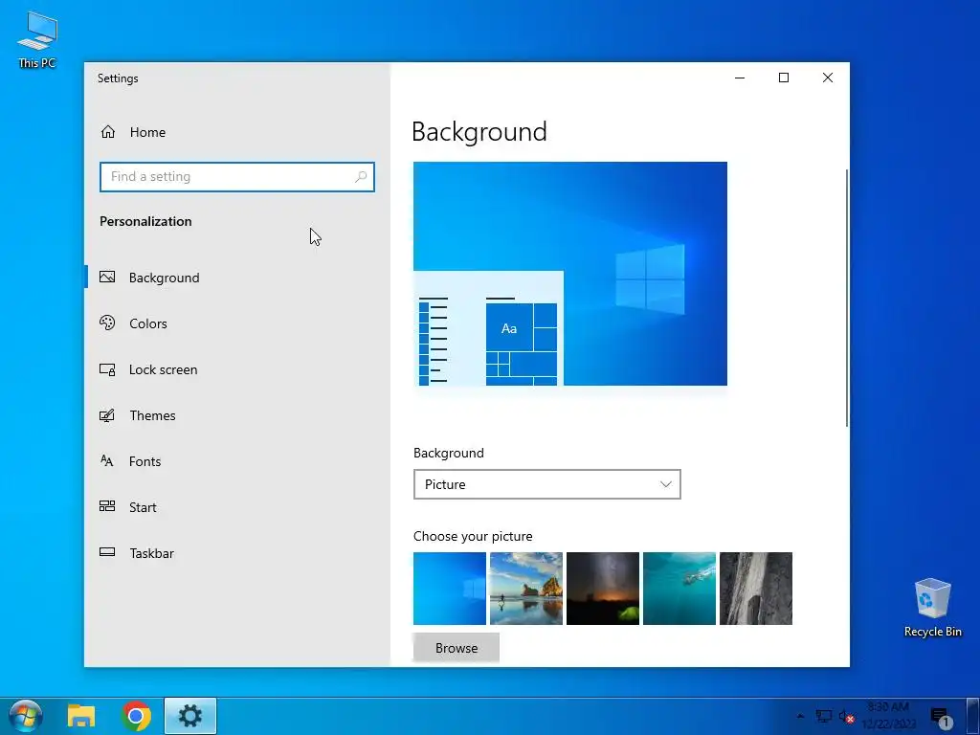
Task: Close the Settings window
Action: (828, 78)
